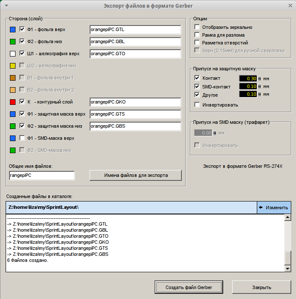This screenshot has height=299, width=296.
Task: Click the Закрыть button
Action: click(262, 287)
